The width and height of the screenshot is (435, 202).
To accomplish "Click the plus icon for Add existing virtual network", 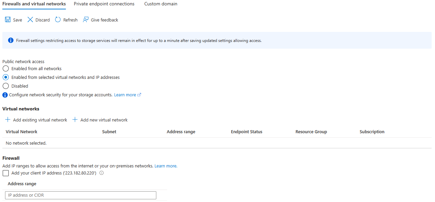I will tap(8, 120).
